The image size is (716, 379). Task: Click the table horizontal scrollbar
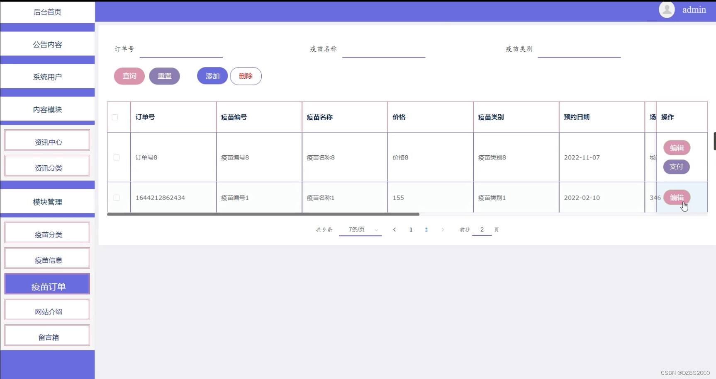click(x=263, y=214)
